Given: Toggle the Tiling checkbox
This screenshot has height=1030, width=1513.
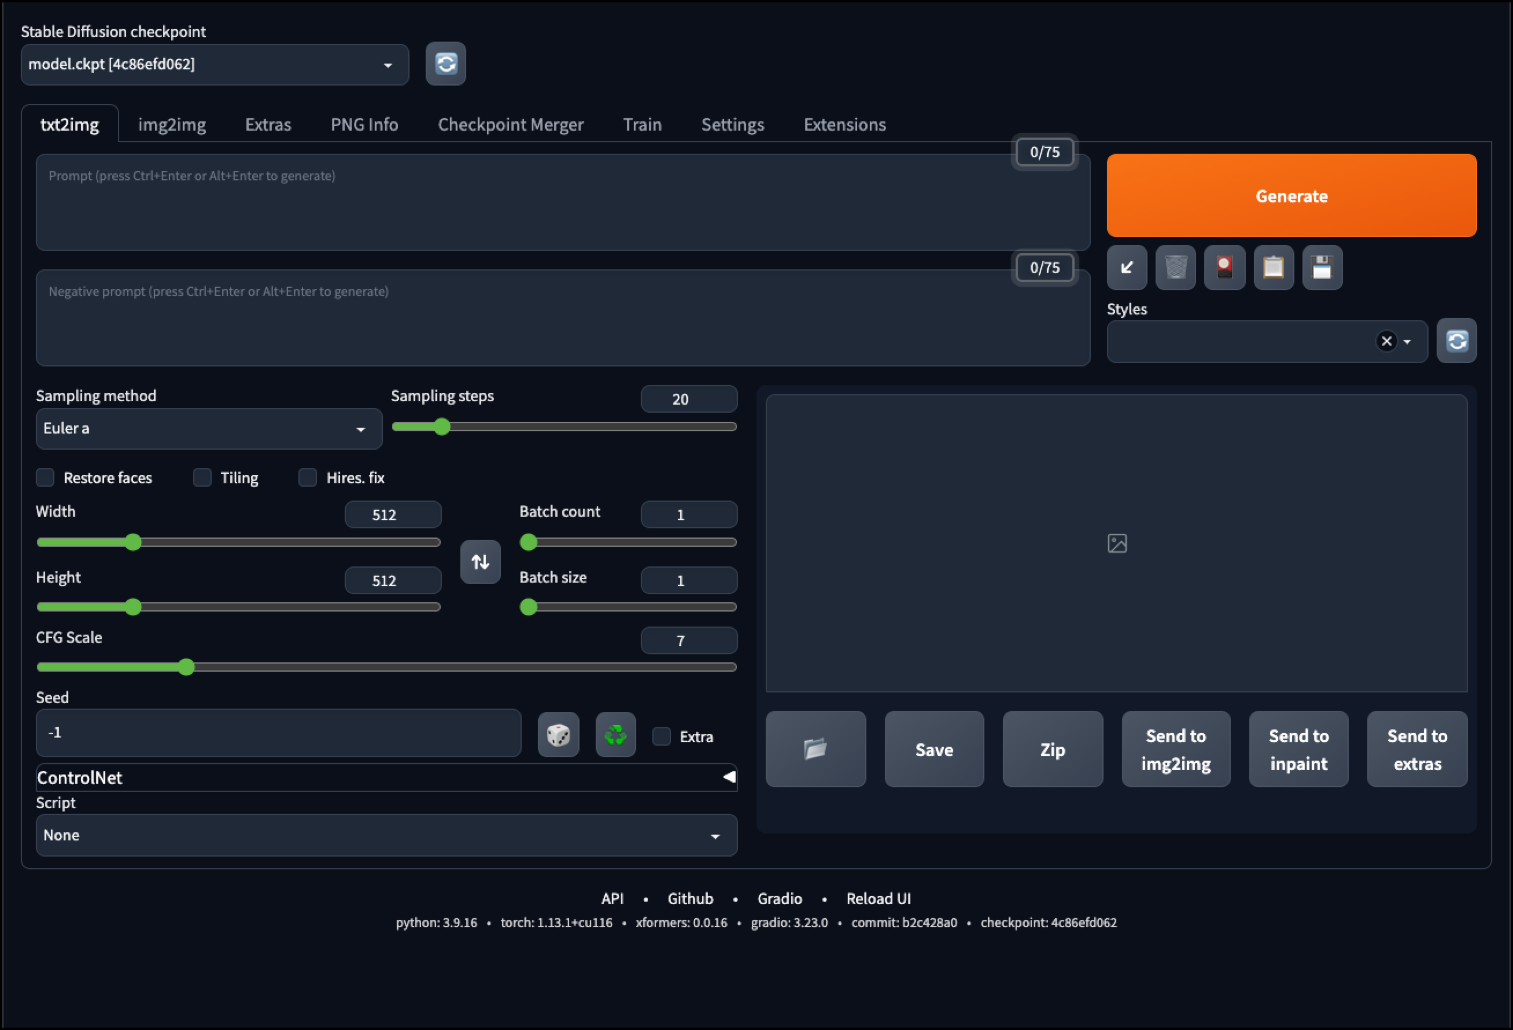Looking at the screenshot, I should coord(202,477).
